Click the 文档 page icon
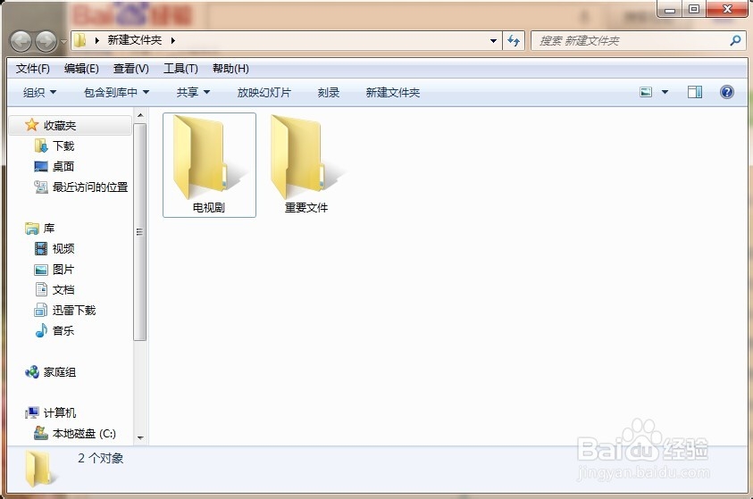 point(41,289)
